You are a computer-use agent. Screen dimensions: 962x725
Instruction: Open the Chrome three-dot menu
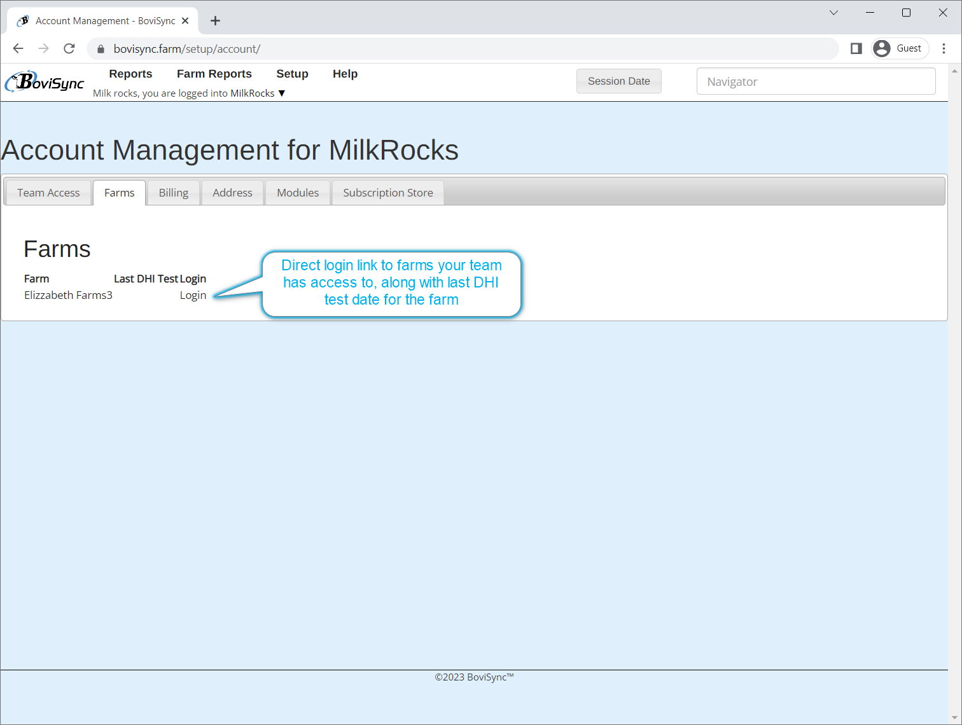coord(944,48)
